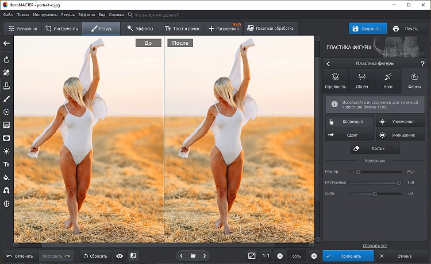Click the Применить button
The image size is (431, 264).
pos(348,255)
